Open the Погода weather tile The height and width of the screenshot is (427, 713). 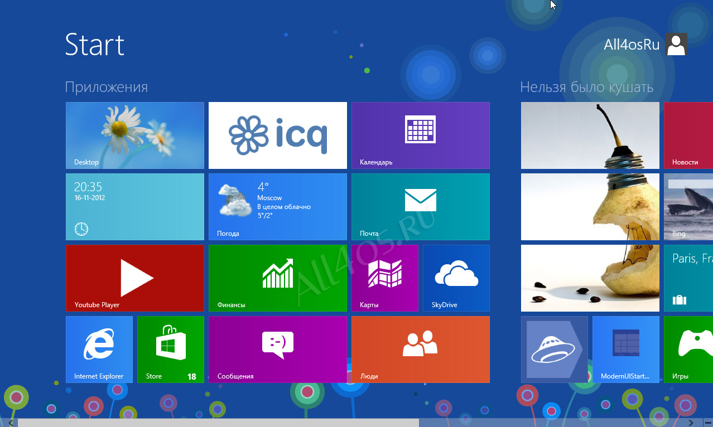tap(278, 207)
